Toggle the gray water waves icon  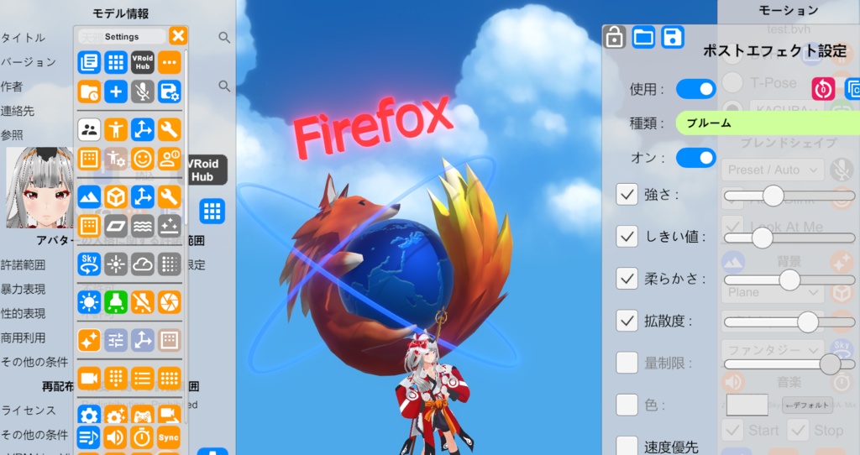143,226
